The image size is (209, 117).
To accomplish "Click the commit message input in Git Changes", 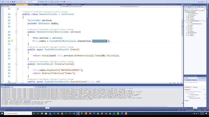I will click(x=195, y=84).
